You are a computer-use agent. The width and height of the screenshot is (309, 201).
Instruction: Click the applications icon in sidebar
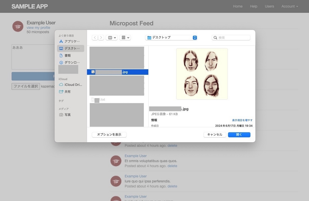click(x=61, y=41)
